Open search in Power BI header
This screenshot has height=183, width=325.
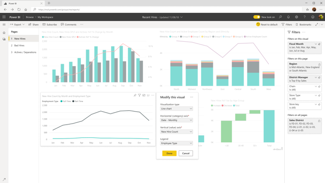280,17
